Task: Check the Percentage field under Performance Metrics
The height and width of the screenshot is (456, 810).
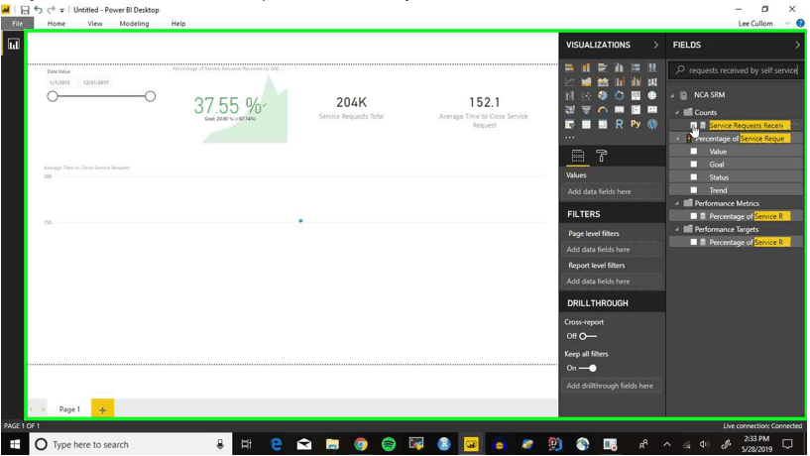Action: (x=694, y=216)
